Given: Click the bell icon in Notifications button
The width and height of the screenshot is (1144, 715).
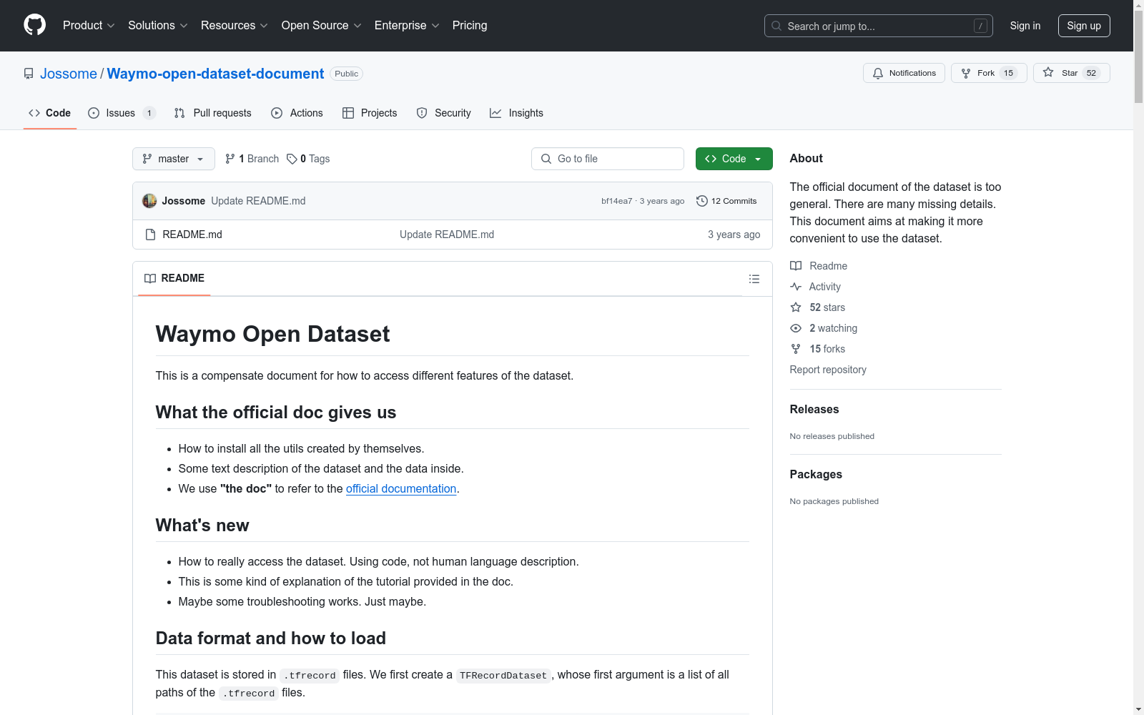Looking at the screenshot, I should (878, 73).
